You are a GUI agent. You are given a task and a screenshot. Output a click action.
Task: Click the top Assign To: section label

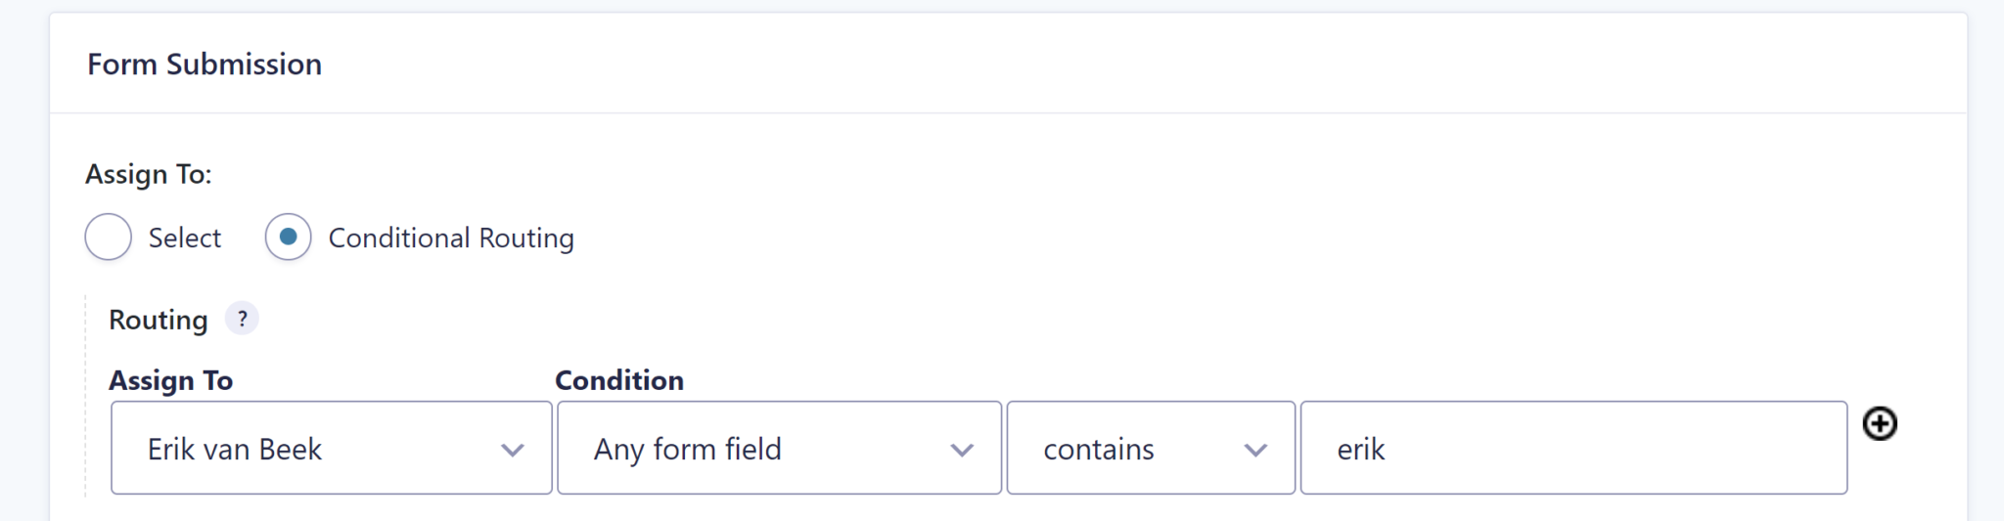149,174
